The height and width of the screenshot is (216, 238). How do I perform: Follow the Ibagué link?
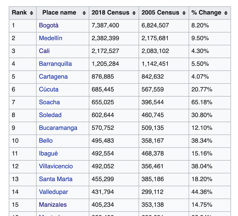click(x=48, y=153)
